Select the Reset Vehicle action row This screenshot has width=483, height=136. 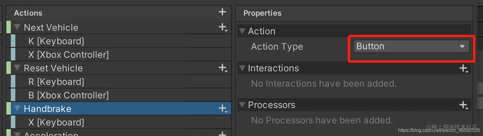pyautogui.click(x=53, y=68)
